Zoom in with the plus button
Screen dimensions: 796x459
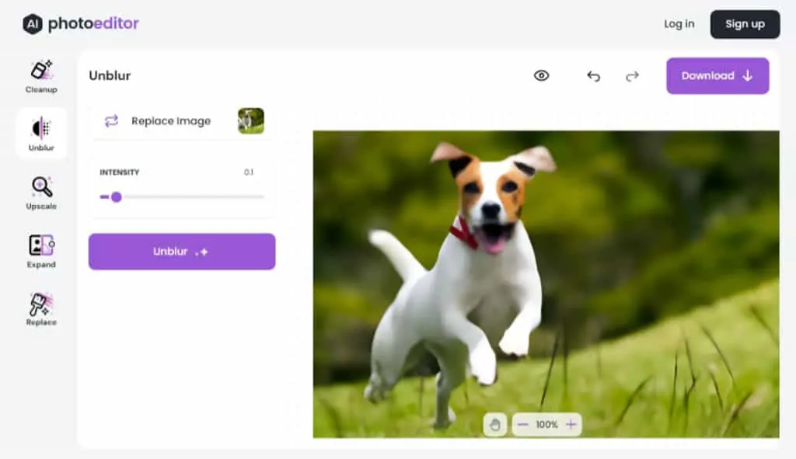coord(571,425)
